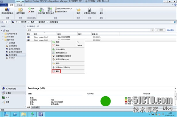Click Manage Access Accounts in the ribbon
Image resolution: width=177 pixels, height=117 pixels.
coord(61,11)
